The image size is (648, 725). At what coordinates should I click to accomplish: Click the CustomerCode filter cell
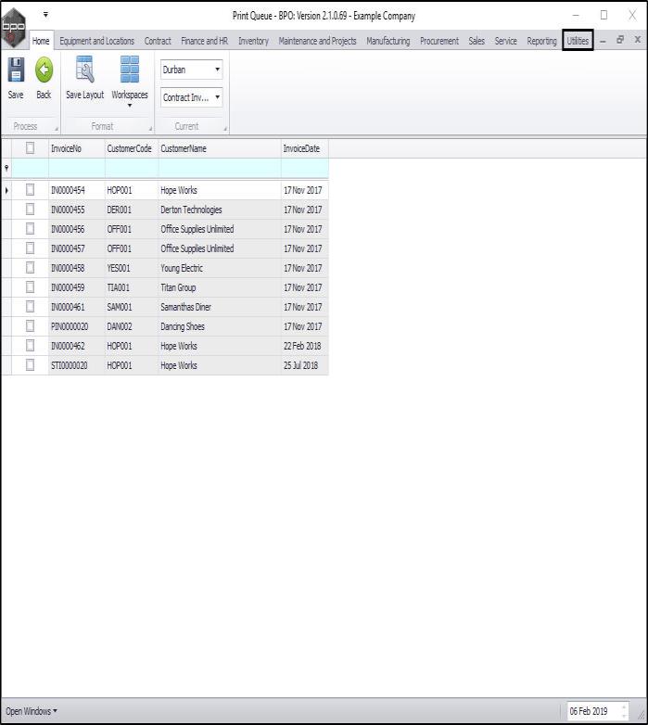(132, 168)
